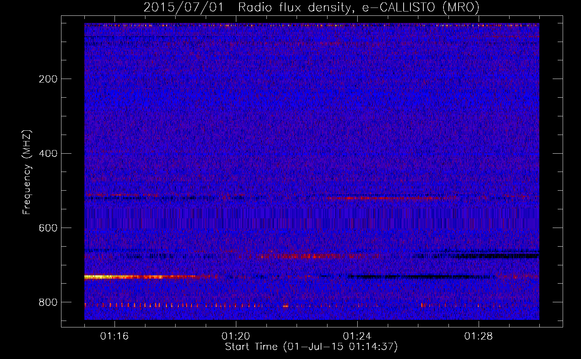Screen dimensions: 581x359
Task: Click the 01:28 time tick label
Action: pos(479,336)
